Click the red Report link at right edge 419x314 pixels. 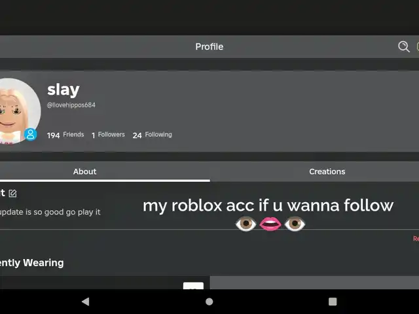point(416,238)
